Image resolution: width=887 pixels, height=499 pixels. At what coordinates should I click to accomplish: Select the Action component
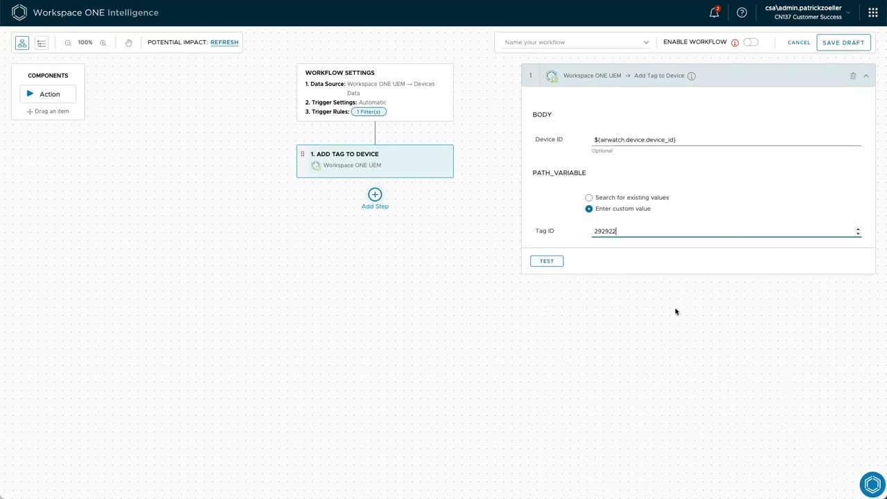48,94
